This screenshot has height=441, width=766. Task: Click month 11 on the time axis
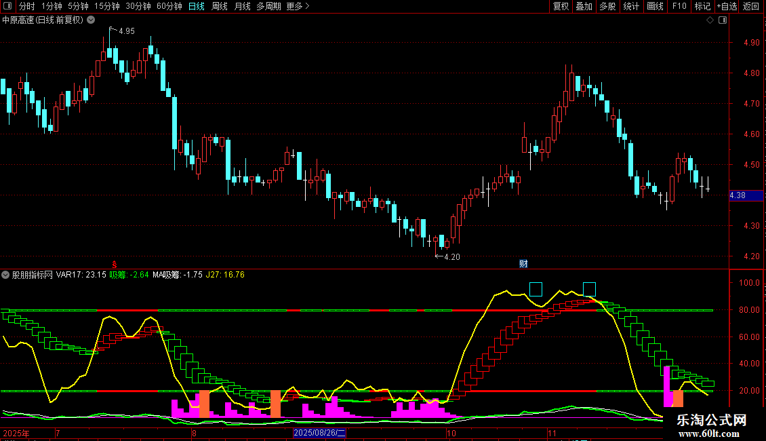552,433
